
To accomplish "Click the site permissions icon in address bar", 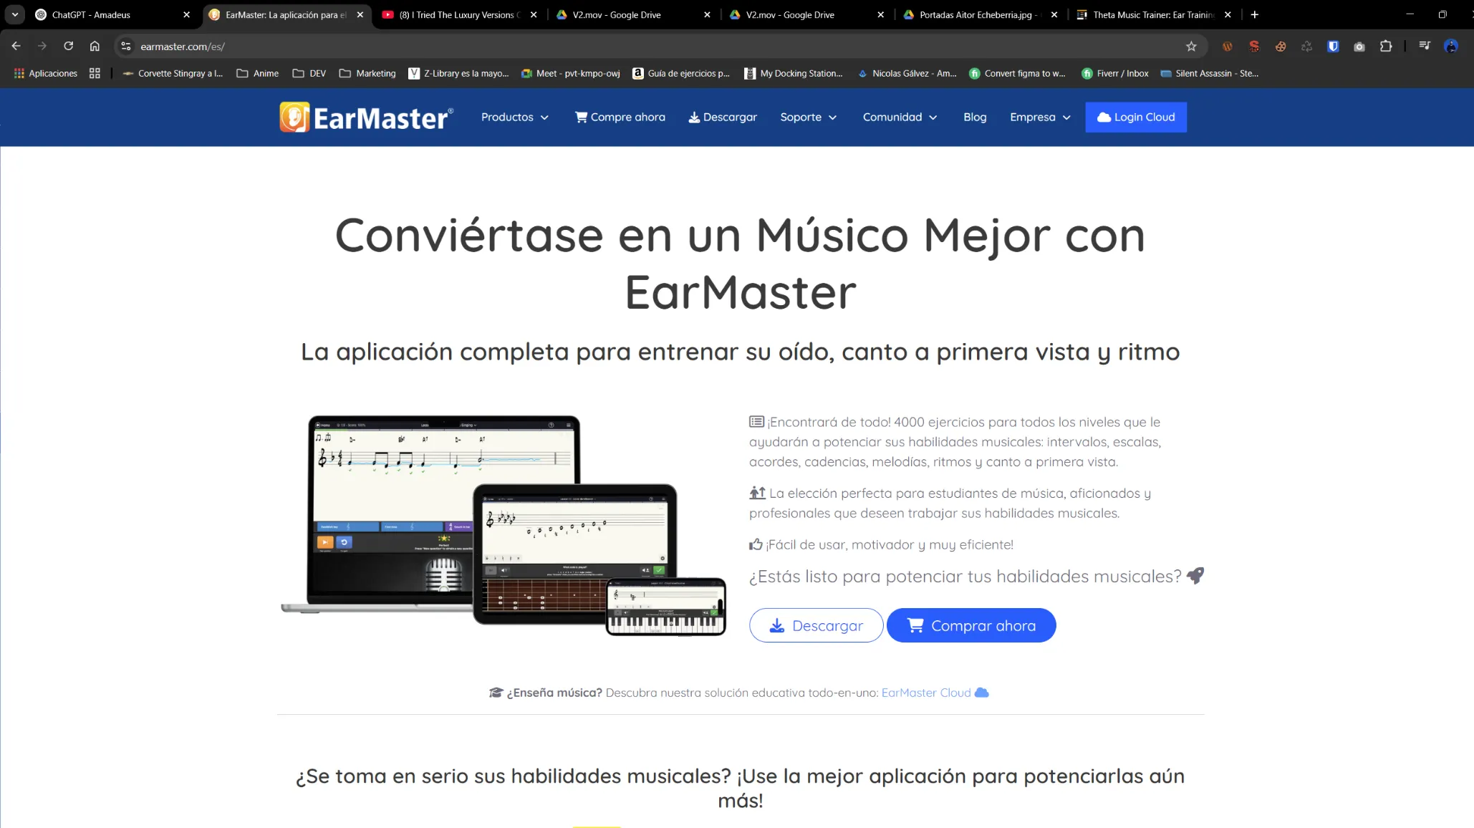I will pyautogui.click(x=126, y=46).
